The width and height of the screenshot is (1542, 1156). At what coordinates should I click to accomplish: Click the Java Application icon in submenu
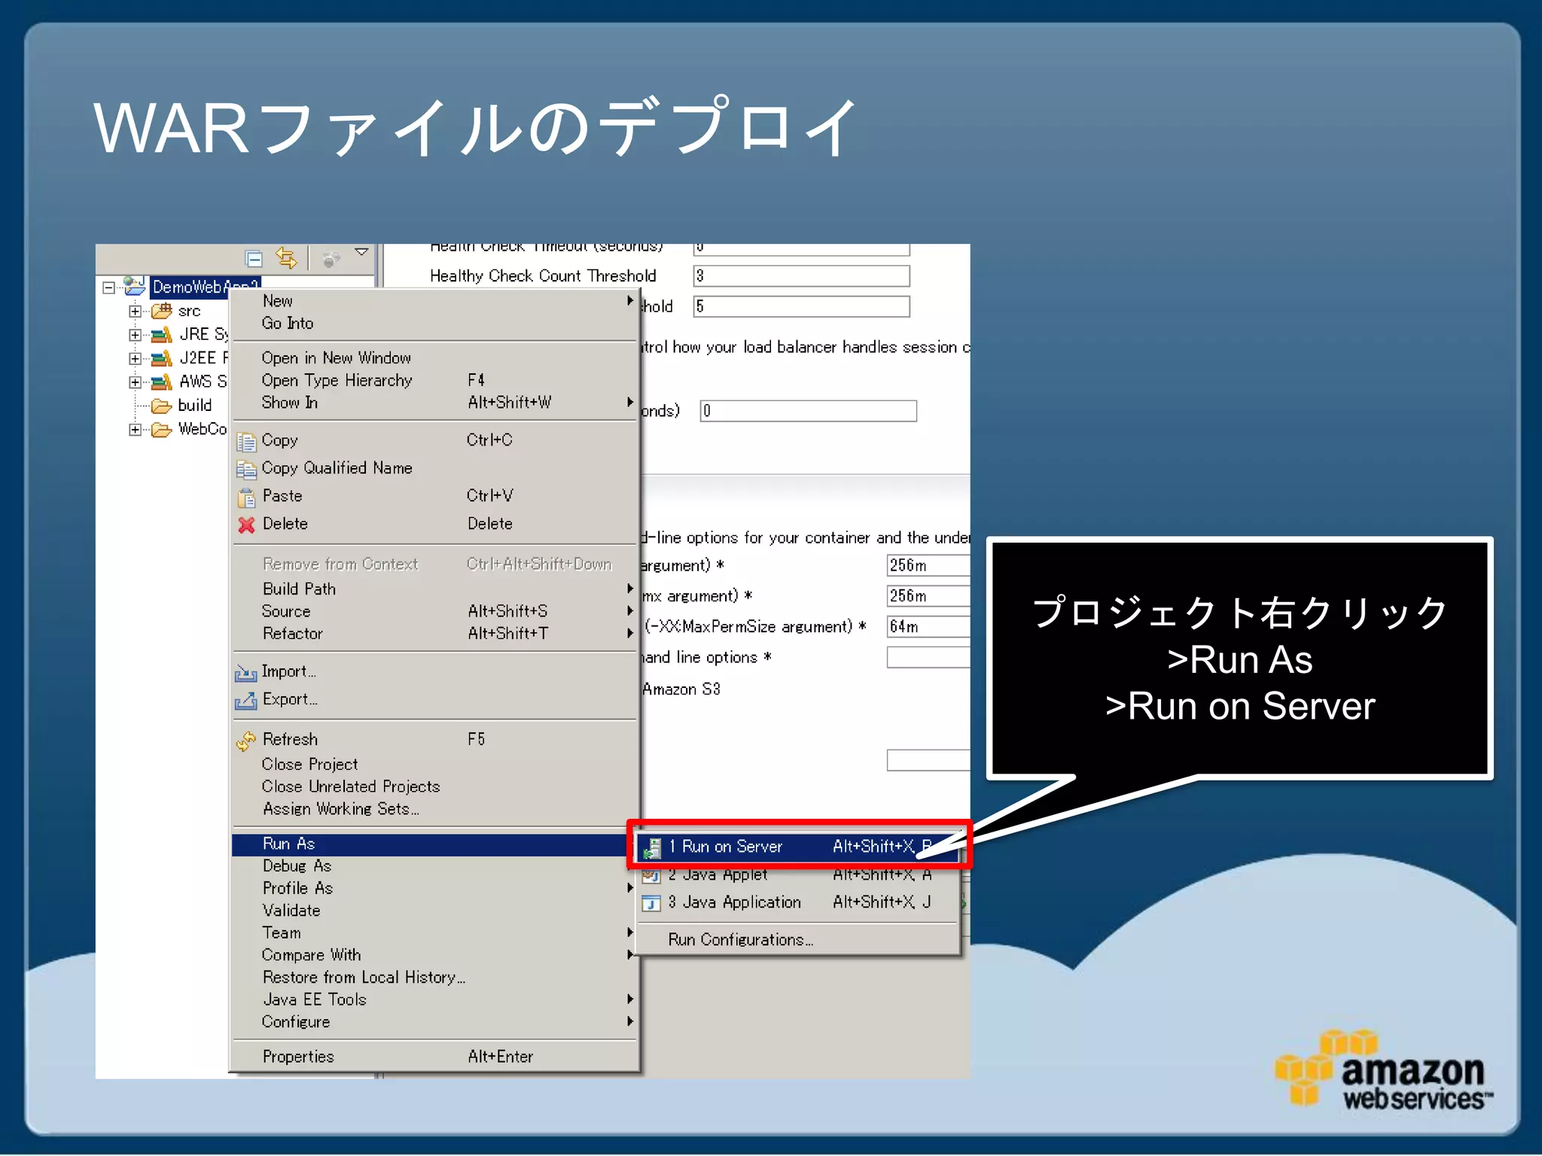tap(651, 903)
